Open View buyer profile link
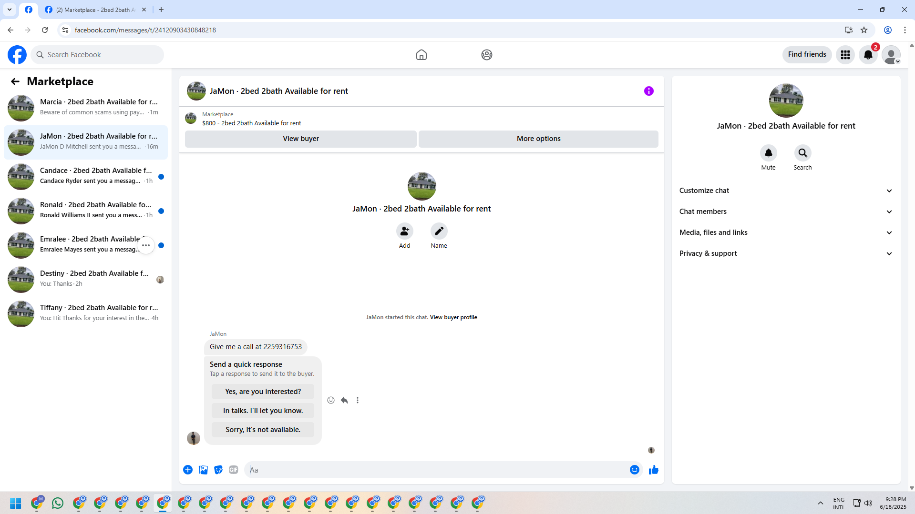 pos(453,317)
